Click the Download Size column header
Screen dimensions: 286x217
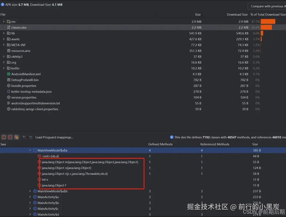(x=237, y=14)
